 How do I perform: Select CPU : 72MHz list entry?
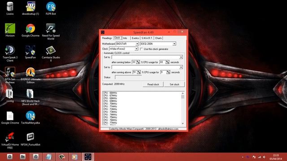(x=110, y=109)
